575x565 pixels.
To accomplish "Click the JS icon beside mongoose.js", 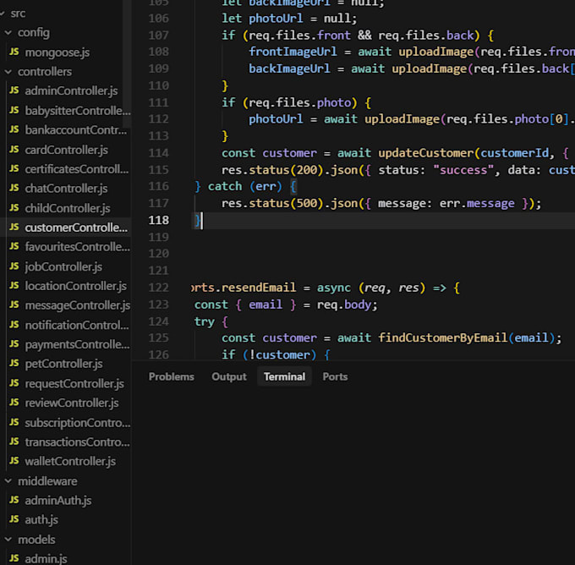I will pyautogui.click(x=14, y=52).
